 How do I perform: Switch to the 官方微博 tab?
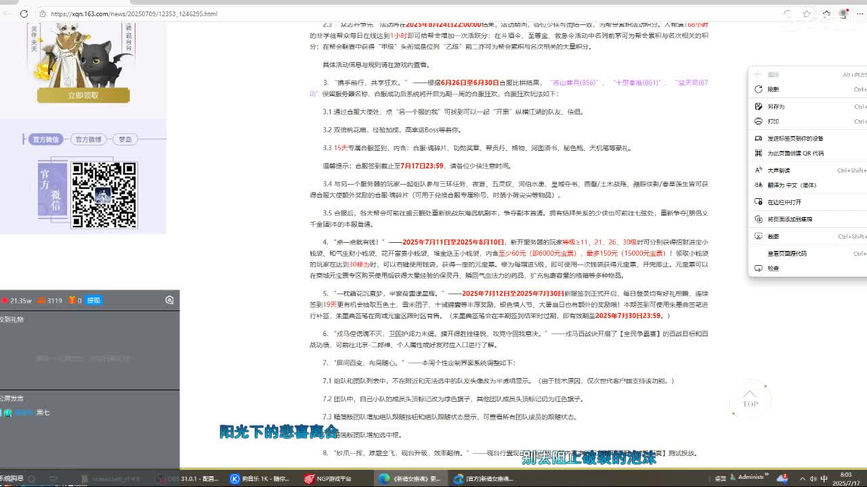pyautogui.click(x=88, y=139)
